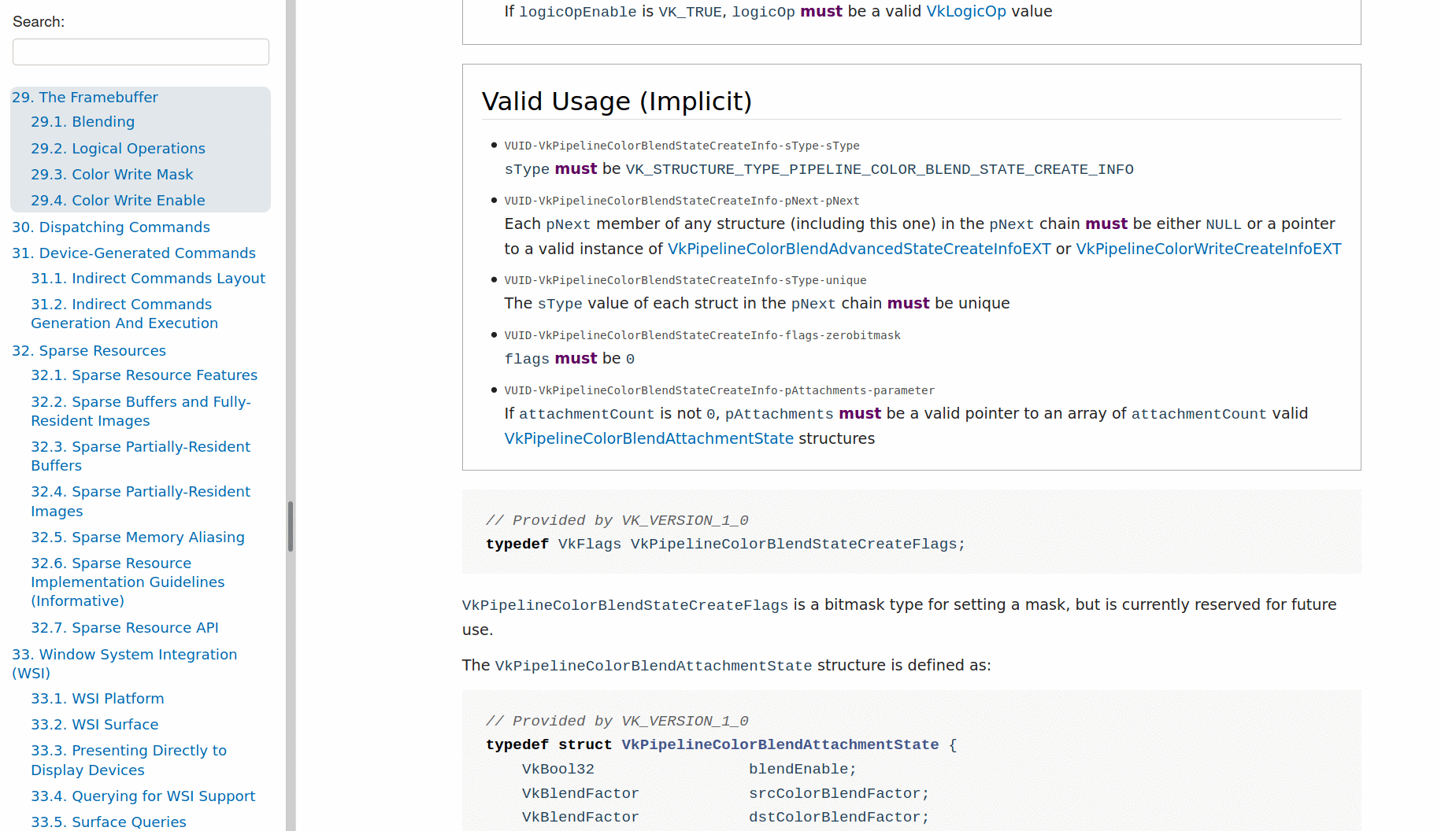Open '32. Sparse Resources' chapter
This screenshot has width=1441, height=831.
(89, 350)
